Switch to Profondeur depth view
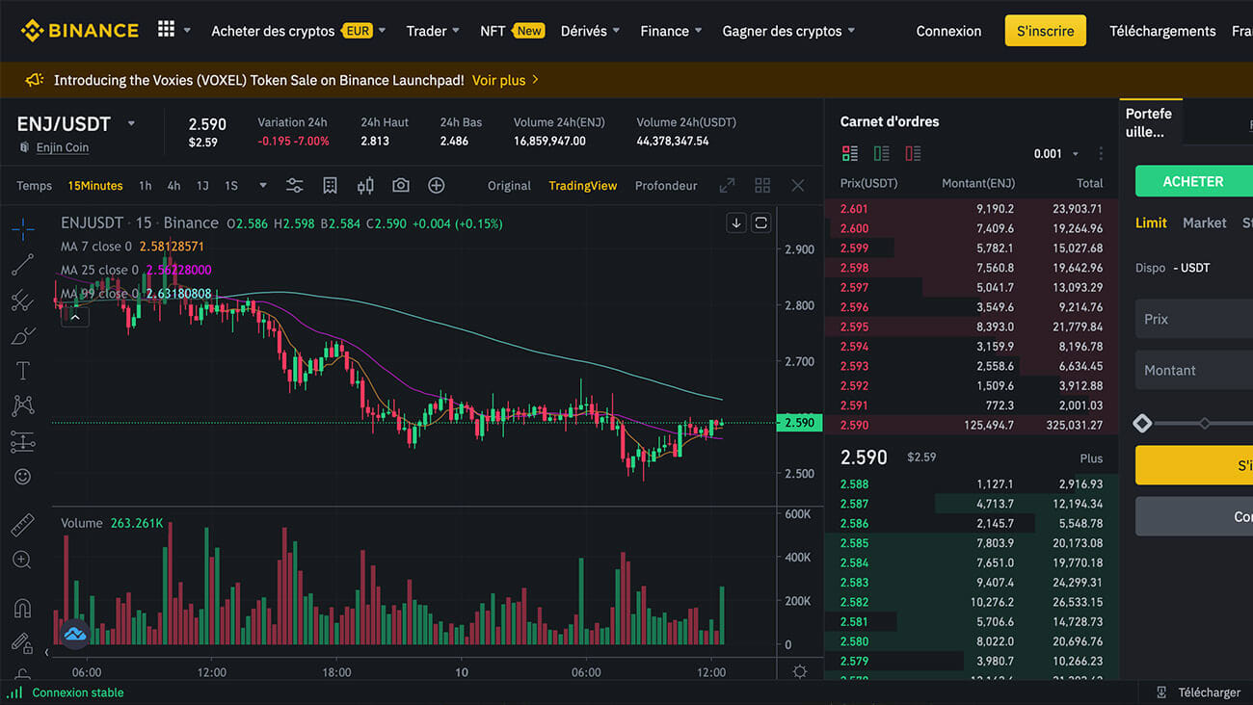This screenshot has width=1253, height=705. [x=666, y=186]
